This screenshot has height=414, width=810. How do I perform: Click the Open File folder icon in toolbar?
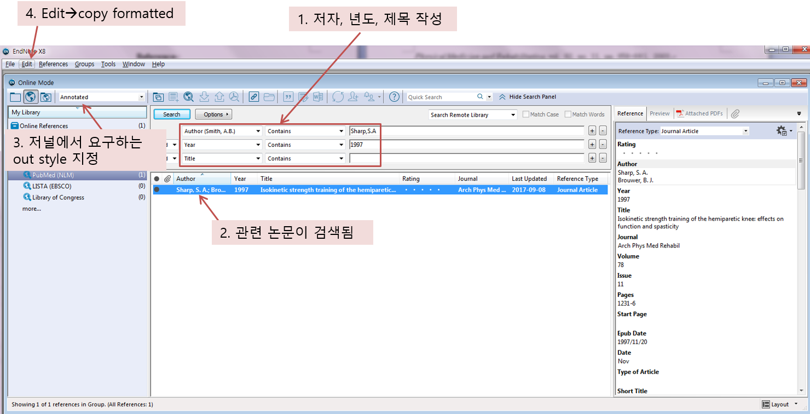click(269, 97)
